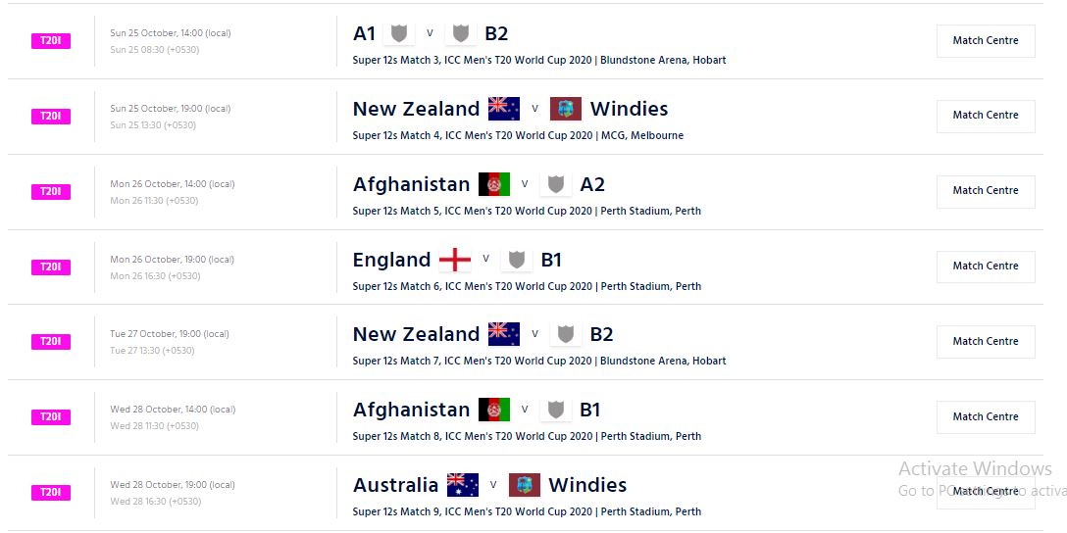1067x533 pixels.
Task: Click Windies flag in Australia match row
Action: (525, 485)
